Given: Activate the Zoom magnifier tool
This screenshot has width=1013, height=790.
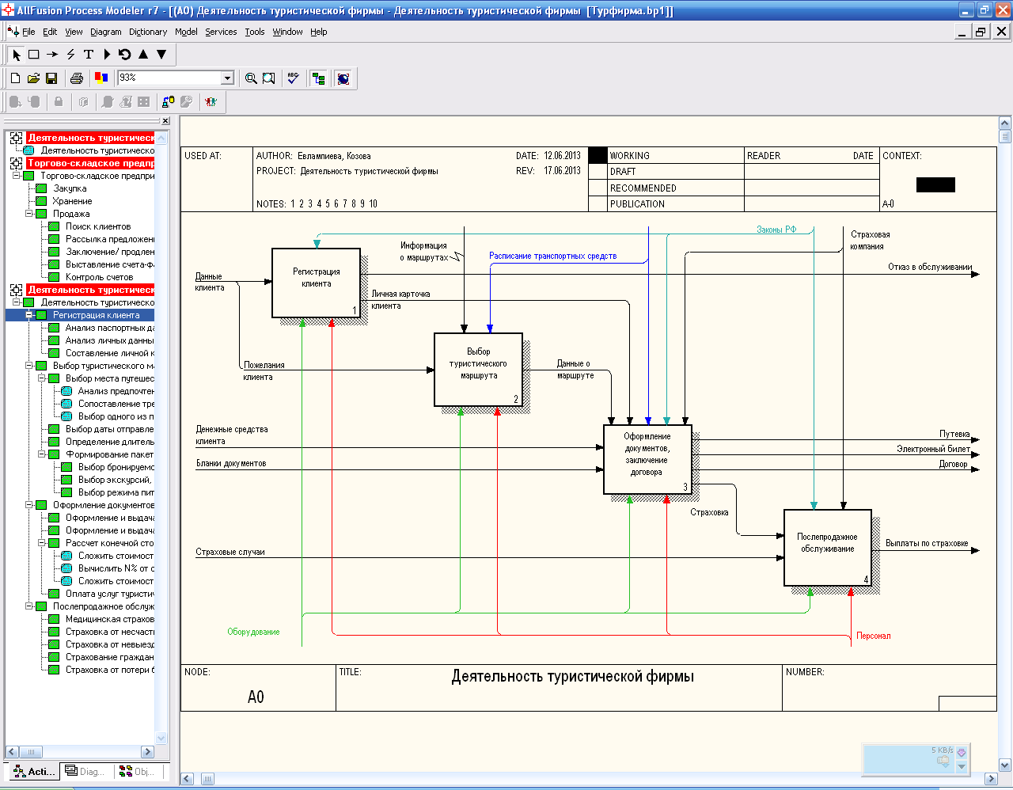Looking at the screenshot, I should click(x=251, y=78).
